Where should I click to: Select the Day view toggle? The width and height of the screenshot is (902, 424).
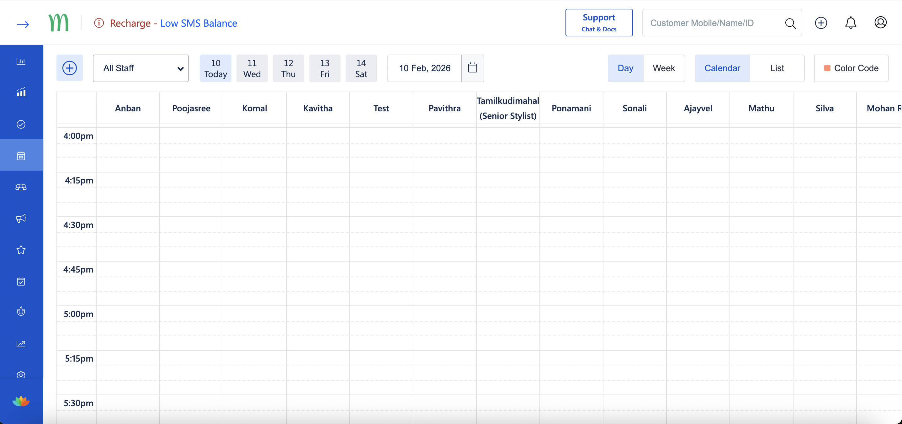click(625, 68)
